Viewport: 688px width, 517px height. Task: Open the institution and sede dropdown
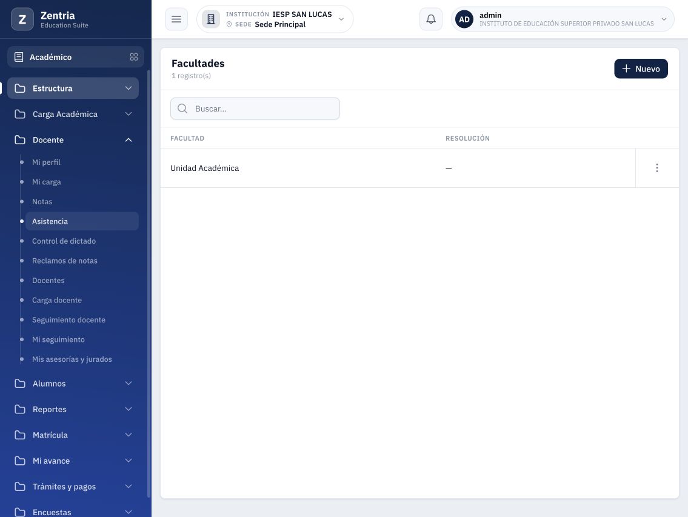(x=275, y=19)
